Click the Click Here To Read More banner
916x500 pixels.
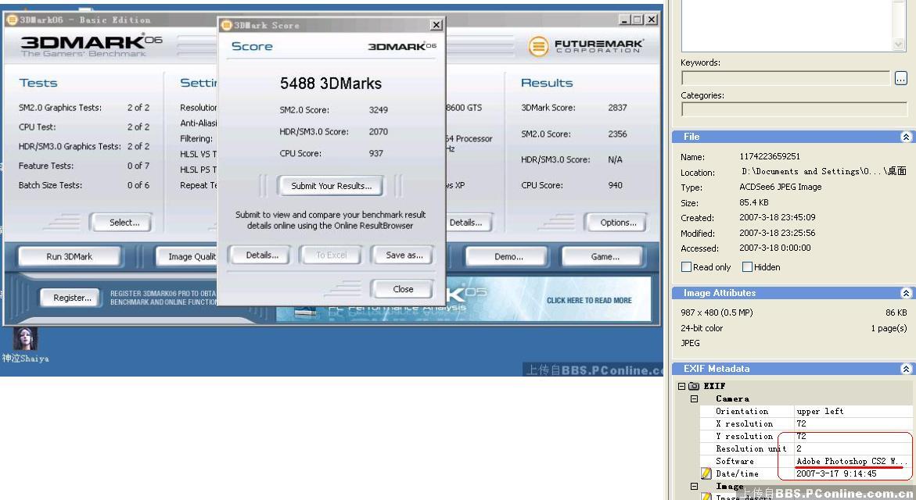pyautogui.click(x=589, y=301)
